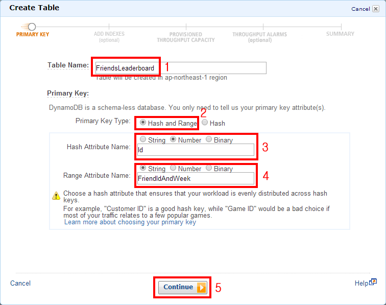
Task: Select Hash-only primary key type
Action: [205, 123]
